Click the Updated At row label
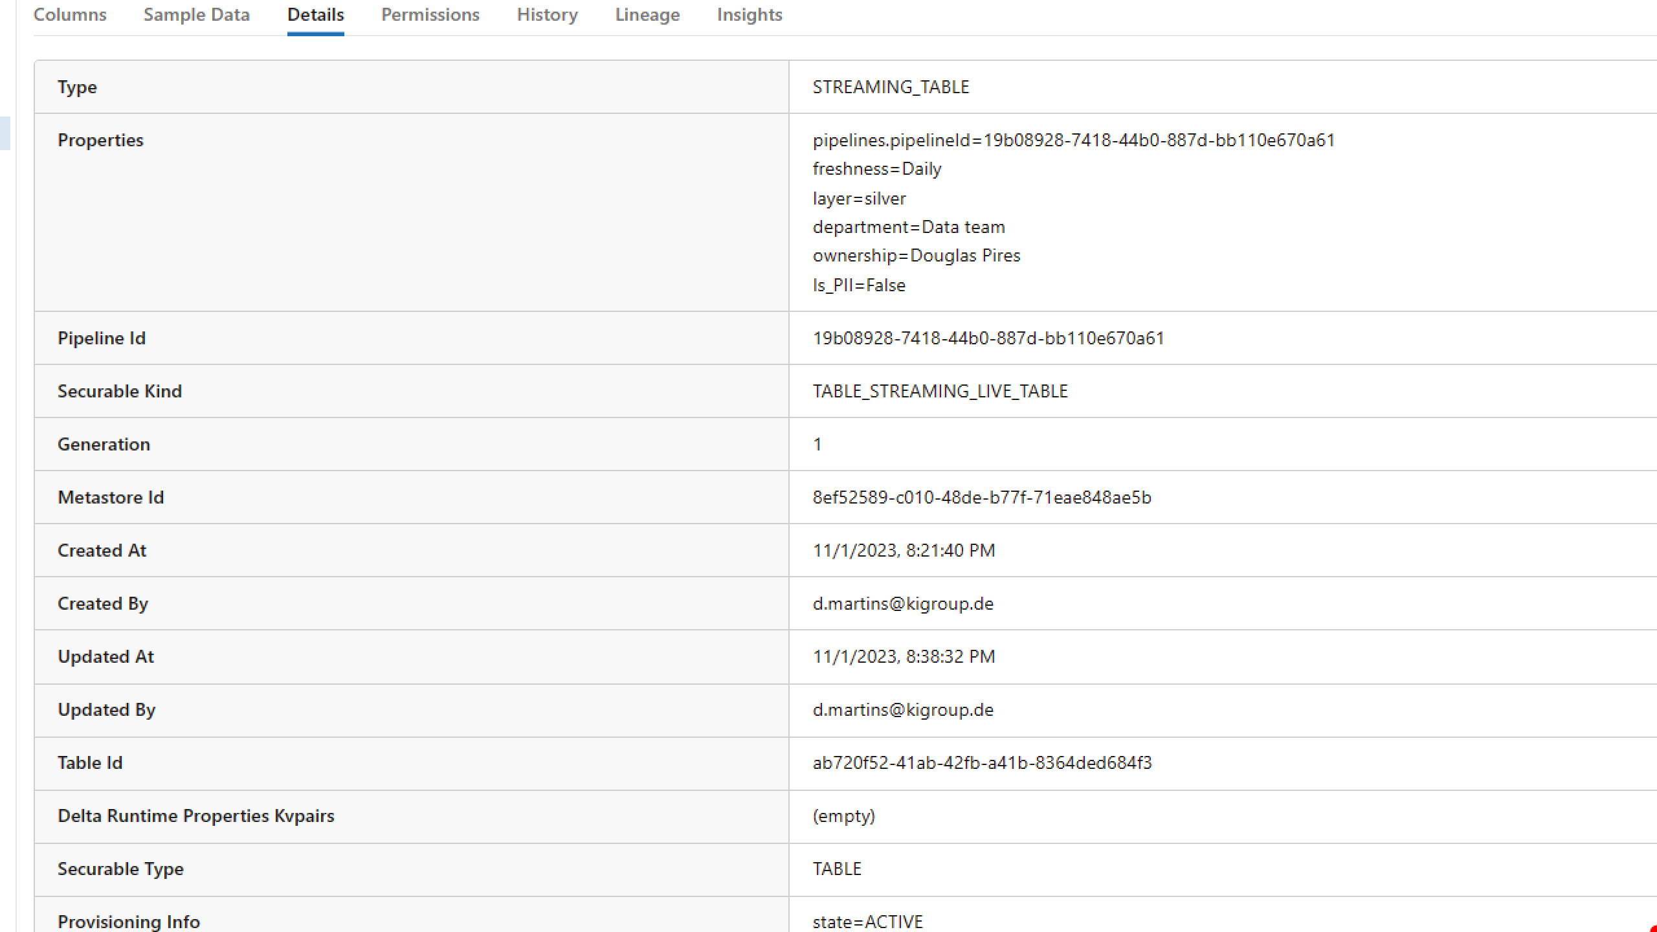 (x=106, y=657)
